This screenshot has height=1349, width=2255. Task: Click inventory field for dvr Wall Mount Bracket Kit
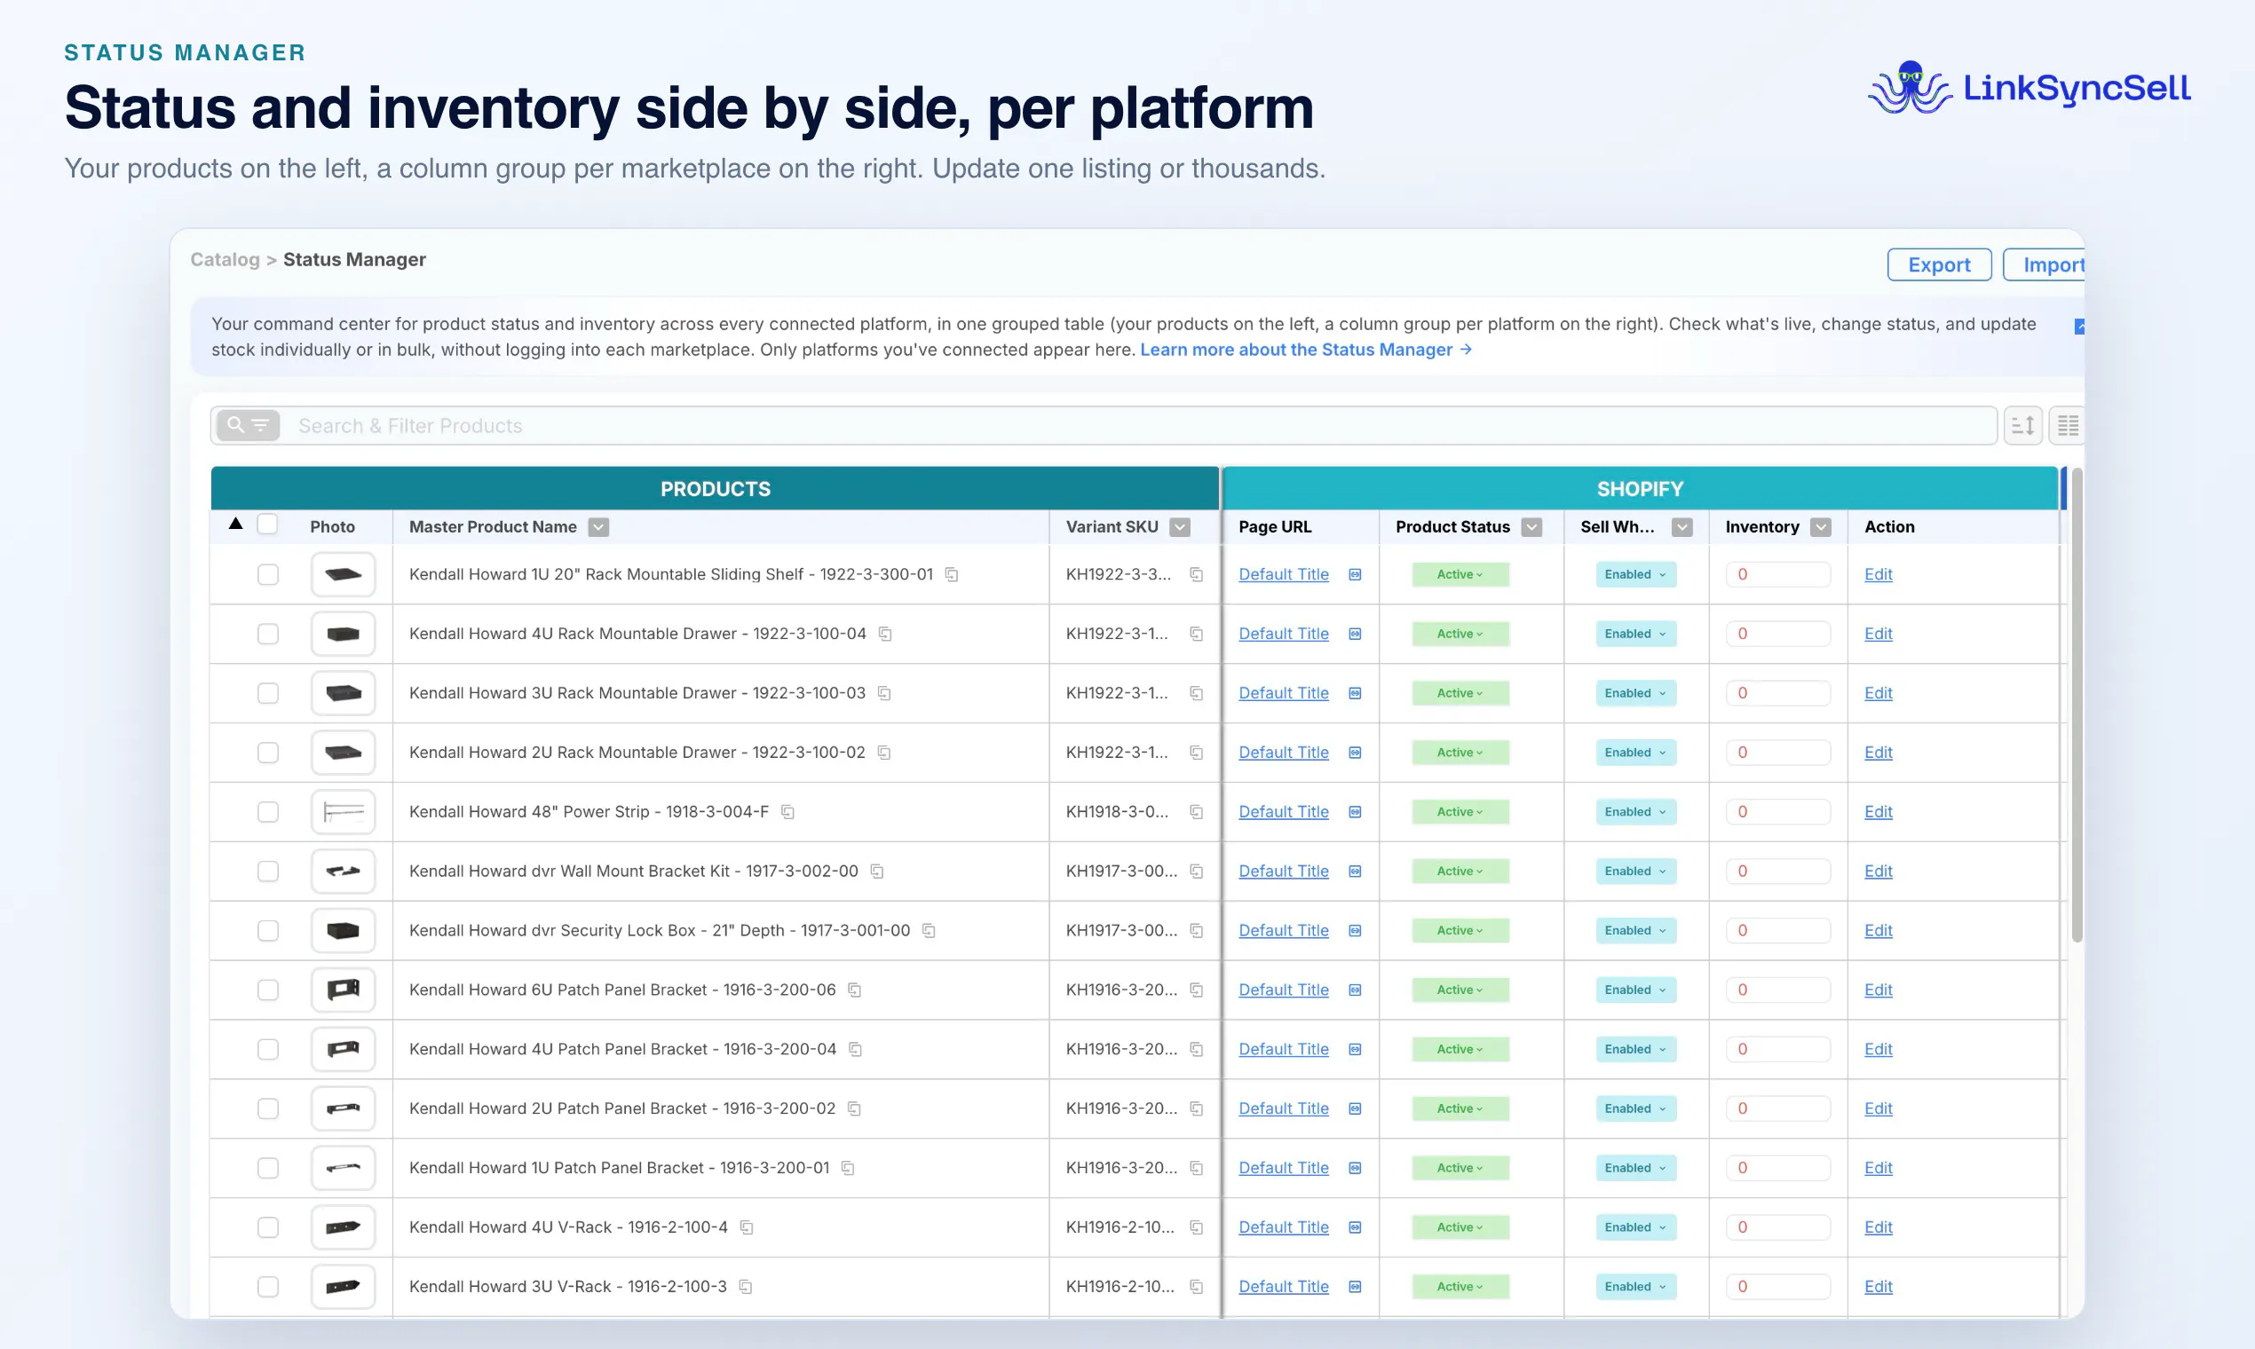pyautogui.click(x=1777, y=871)
